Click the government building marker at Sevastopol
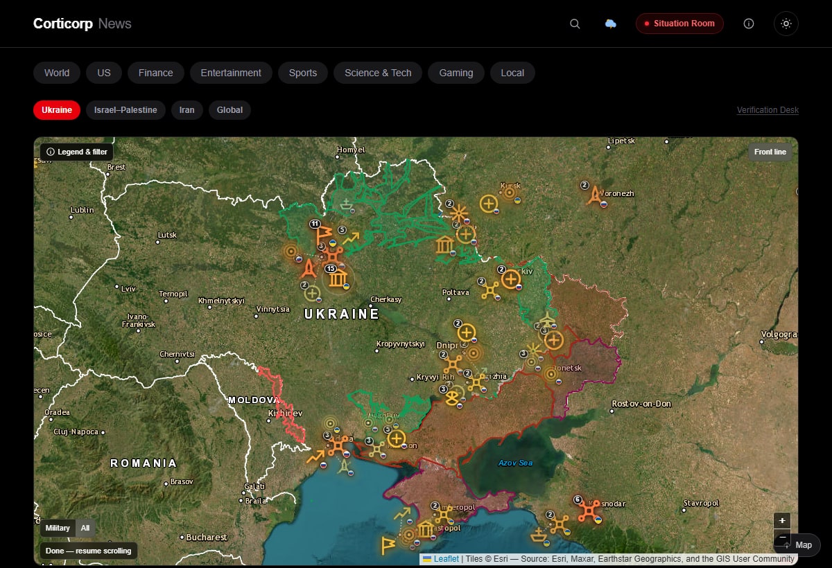 click(425, 530)
